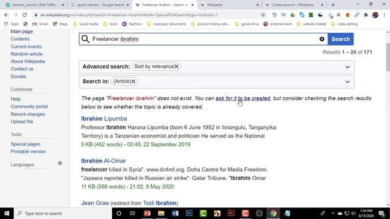Open PowerPoint from the taskbar
The height and width of the screenshot is (219, 390).
click(147, 214)
